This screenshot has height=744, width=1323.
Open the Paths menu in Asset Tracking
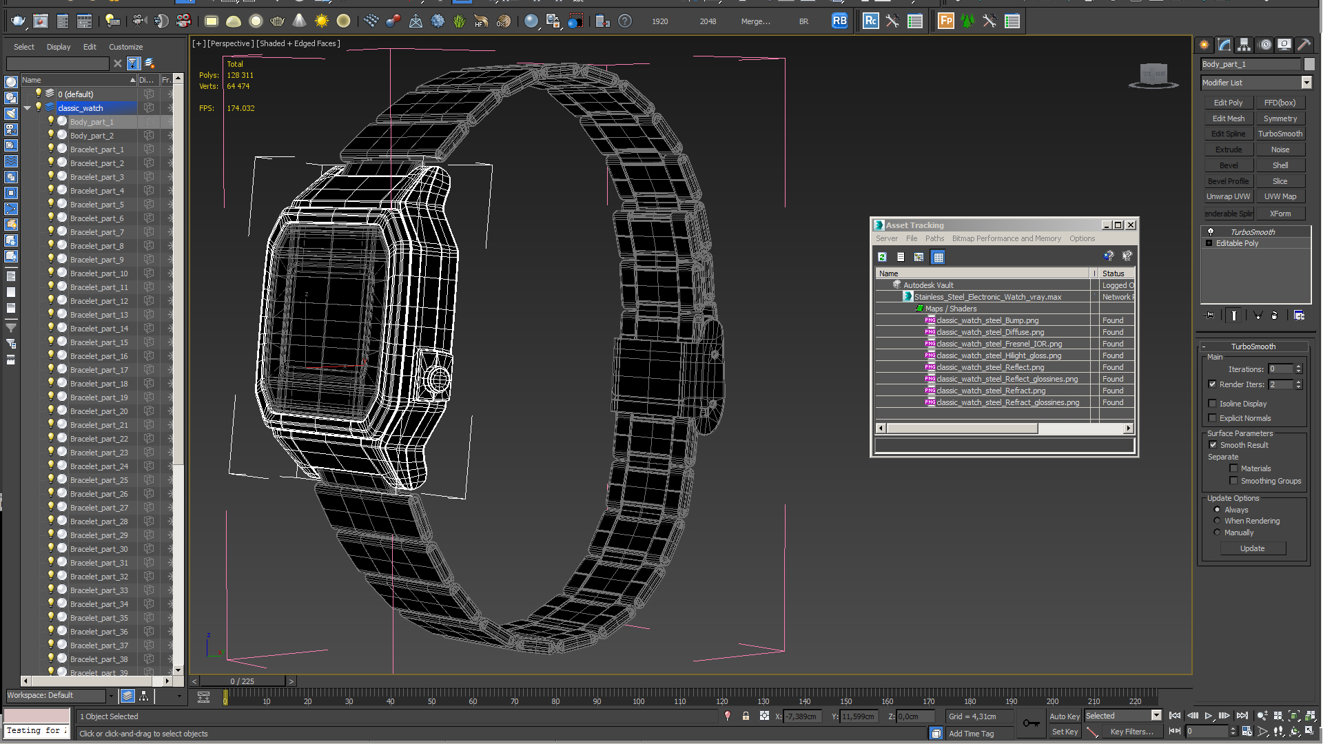(x=934, y=238)
